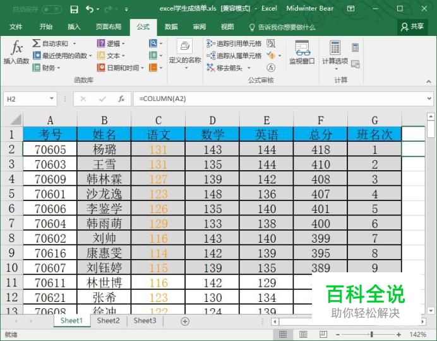The image size is (437, 341).
Task: Click the Calculate Sheet icon
Action: [x=355, y=64]
